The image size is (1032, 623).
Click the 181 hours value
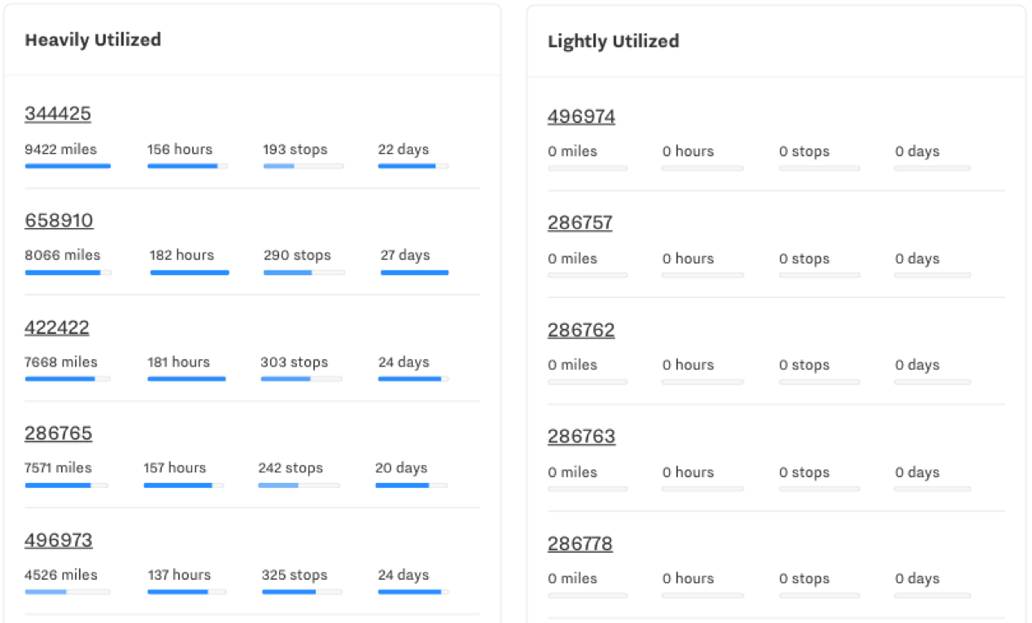pos(179,362)
